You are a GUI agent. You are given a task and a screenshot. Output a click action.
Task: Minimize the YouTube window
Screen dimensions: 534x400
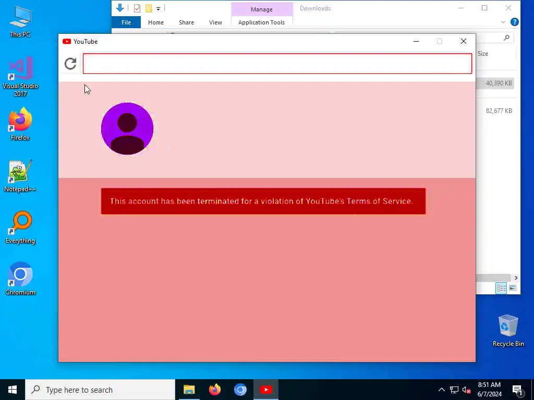416,42
